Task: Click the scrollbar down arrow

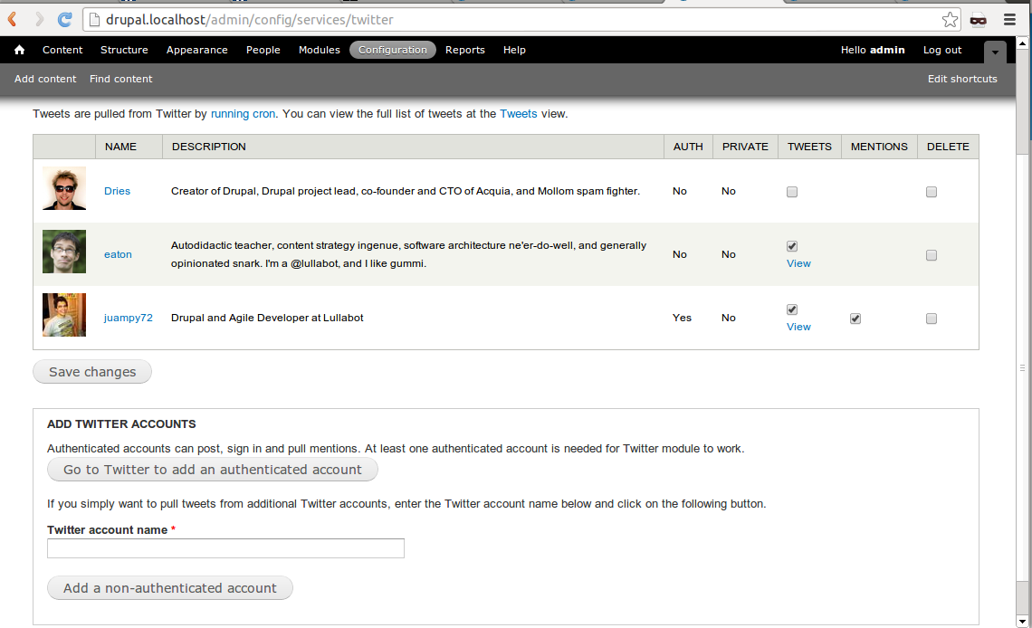Action: 1022,622
